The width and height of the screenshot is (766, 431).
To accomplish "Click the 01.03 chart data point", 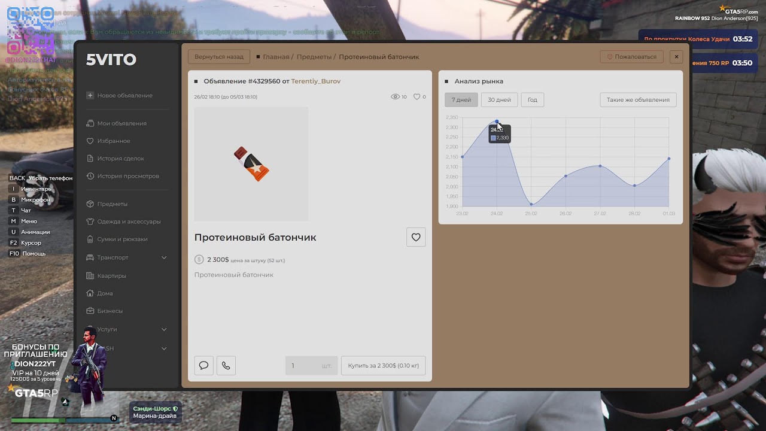I will pos(668,159).
